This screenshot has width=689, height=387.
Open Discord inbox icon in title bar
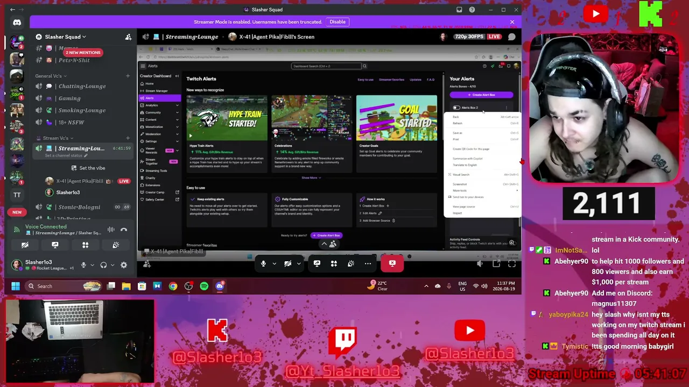[x=459, y=10]
